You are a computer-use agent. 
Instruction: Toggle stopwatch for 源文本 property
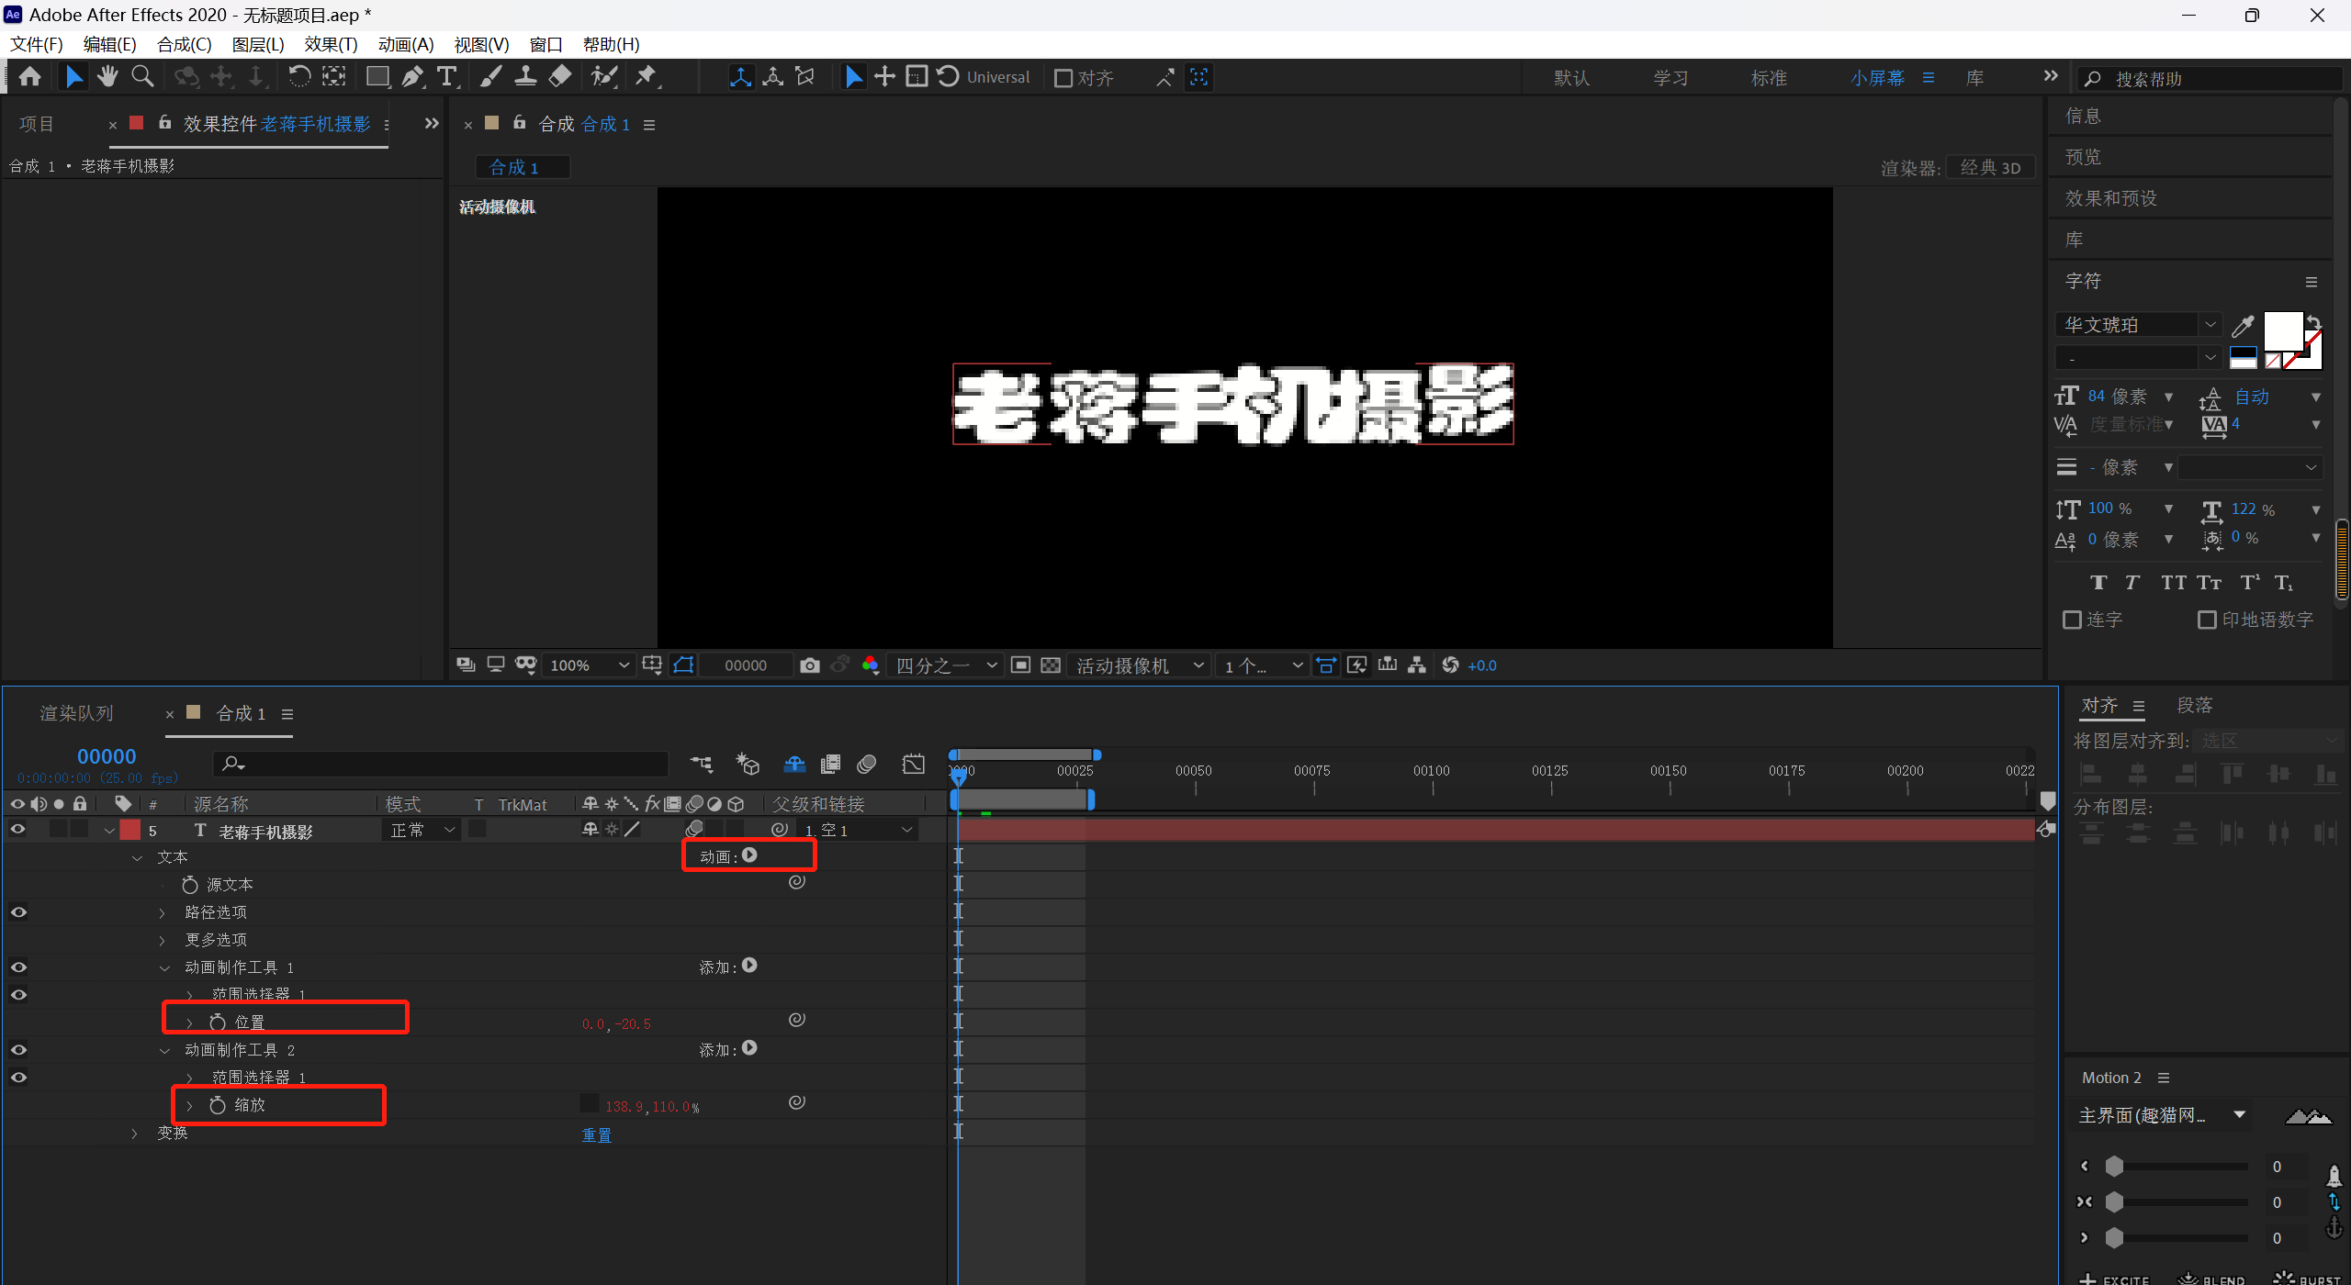pyautogui.click(x=190, y=884)
